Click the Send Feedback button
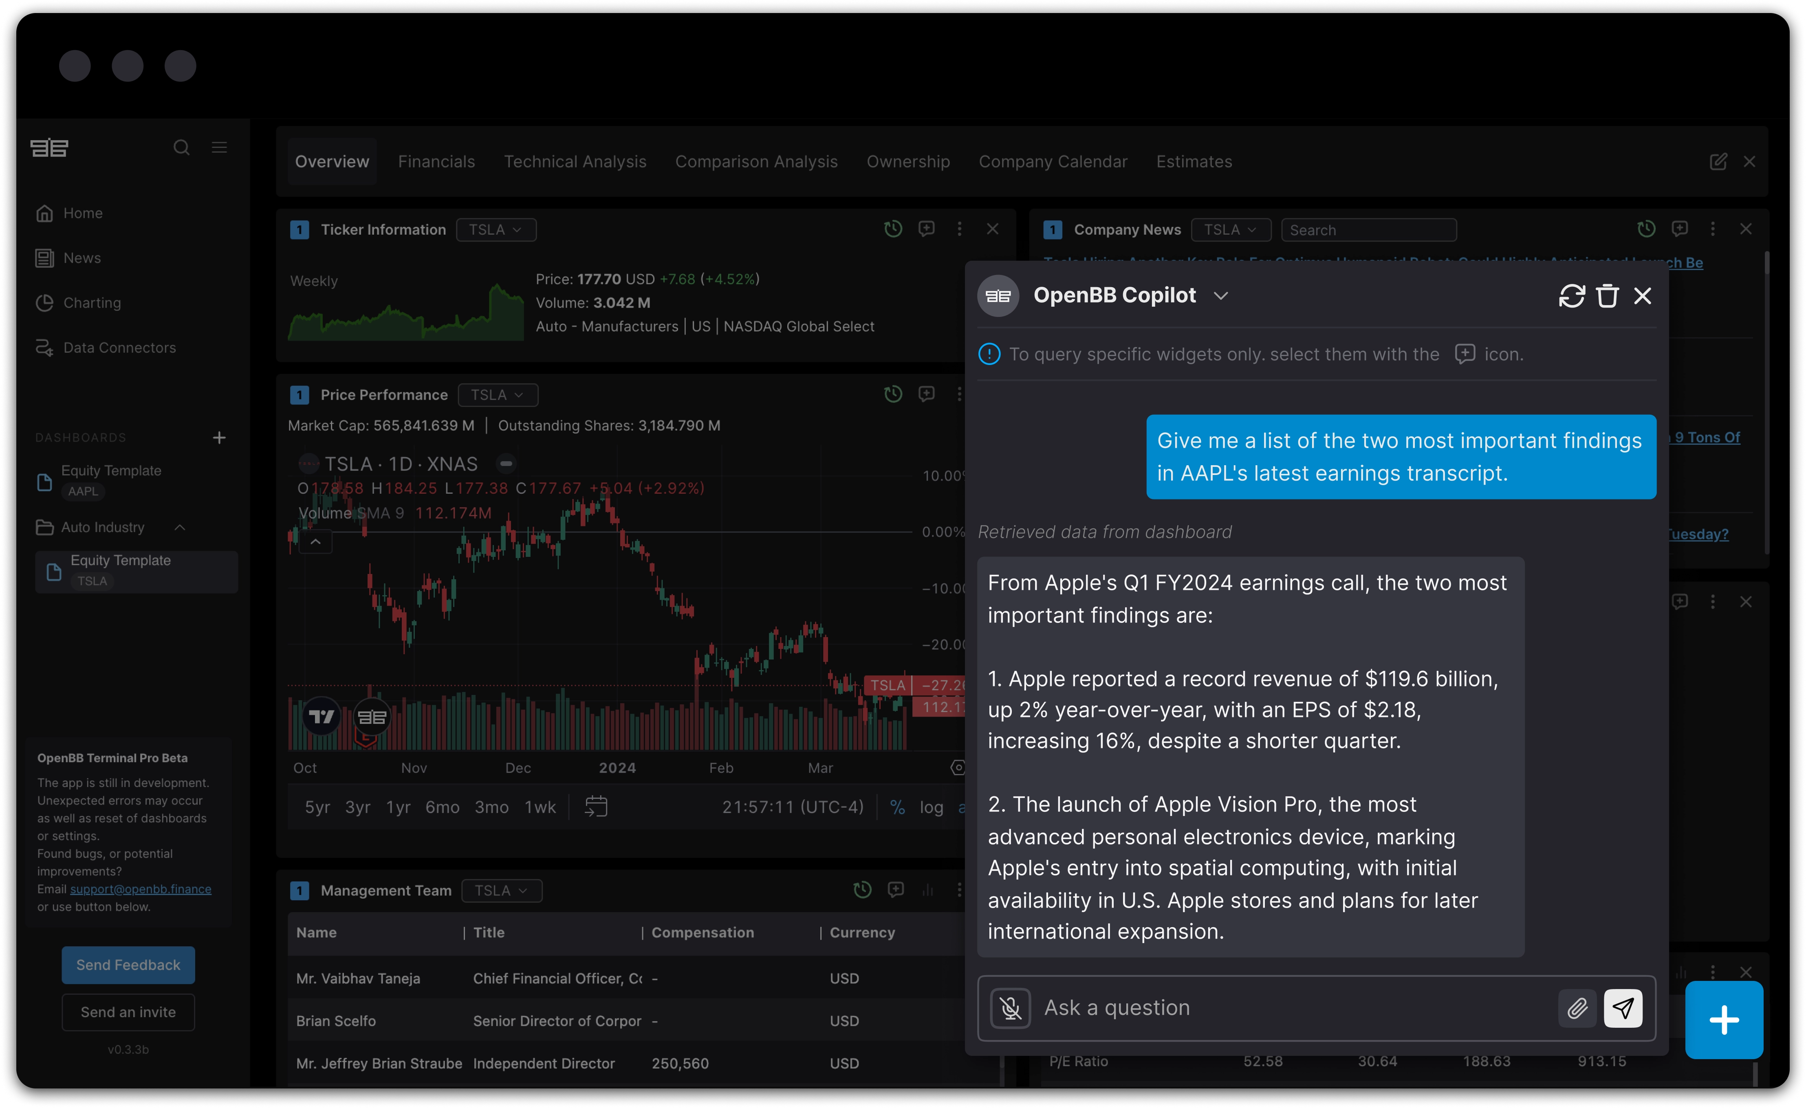This screenshot has width=1806, height=1108. pos(128,965)
